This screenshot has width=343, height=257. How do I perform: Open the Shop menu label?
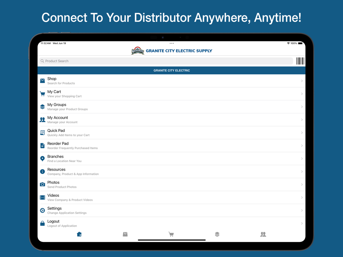tap(52, 79)
